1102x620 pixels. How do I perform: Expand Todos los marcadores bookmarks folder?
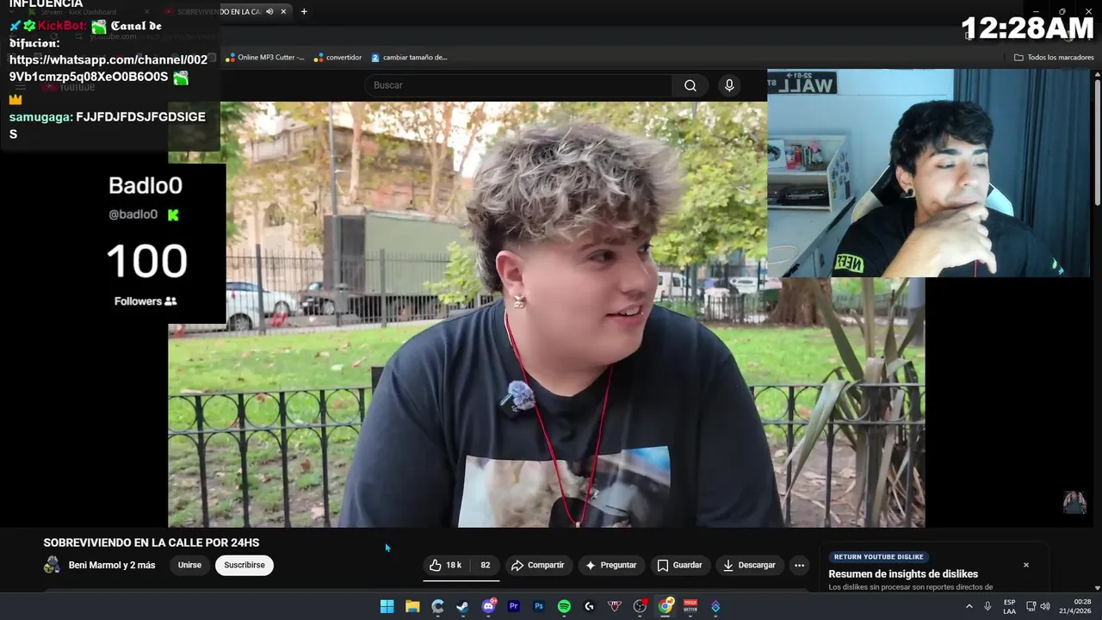[1054, 57]
